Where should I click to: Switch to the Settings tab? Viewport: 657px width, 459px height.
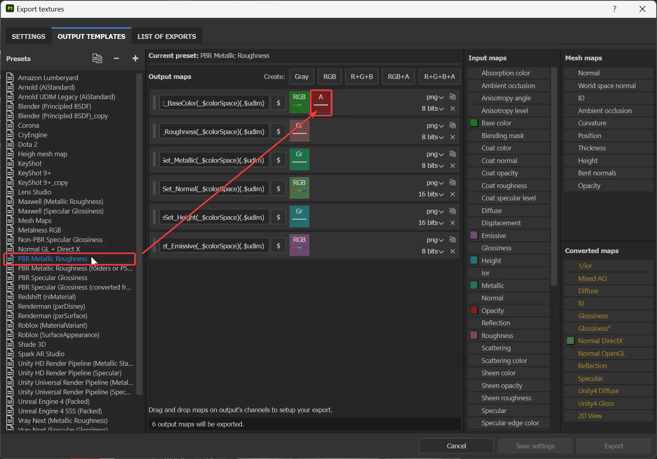point(29,36)
